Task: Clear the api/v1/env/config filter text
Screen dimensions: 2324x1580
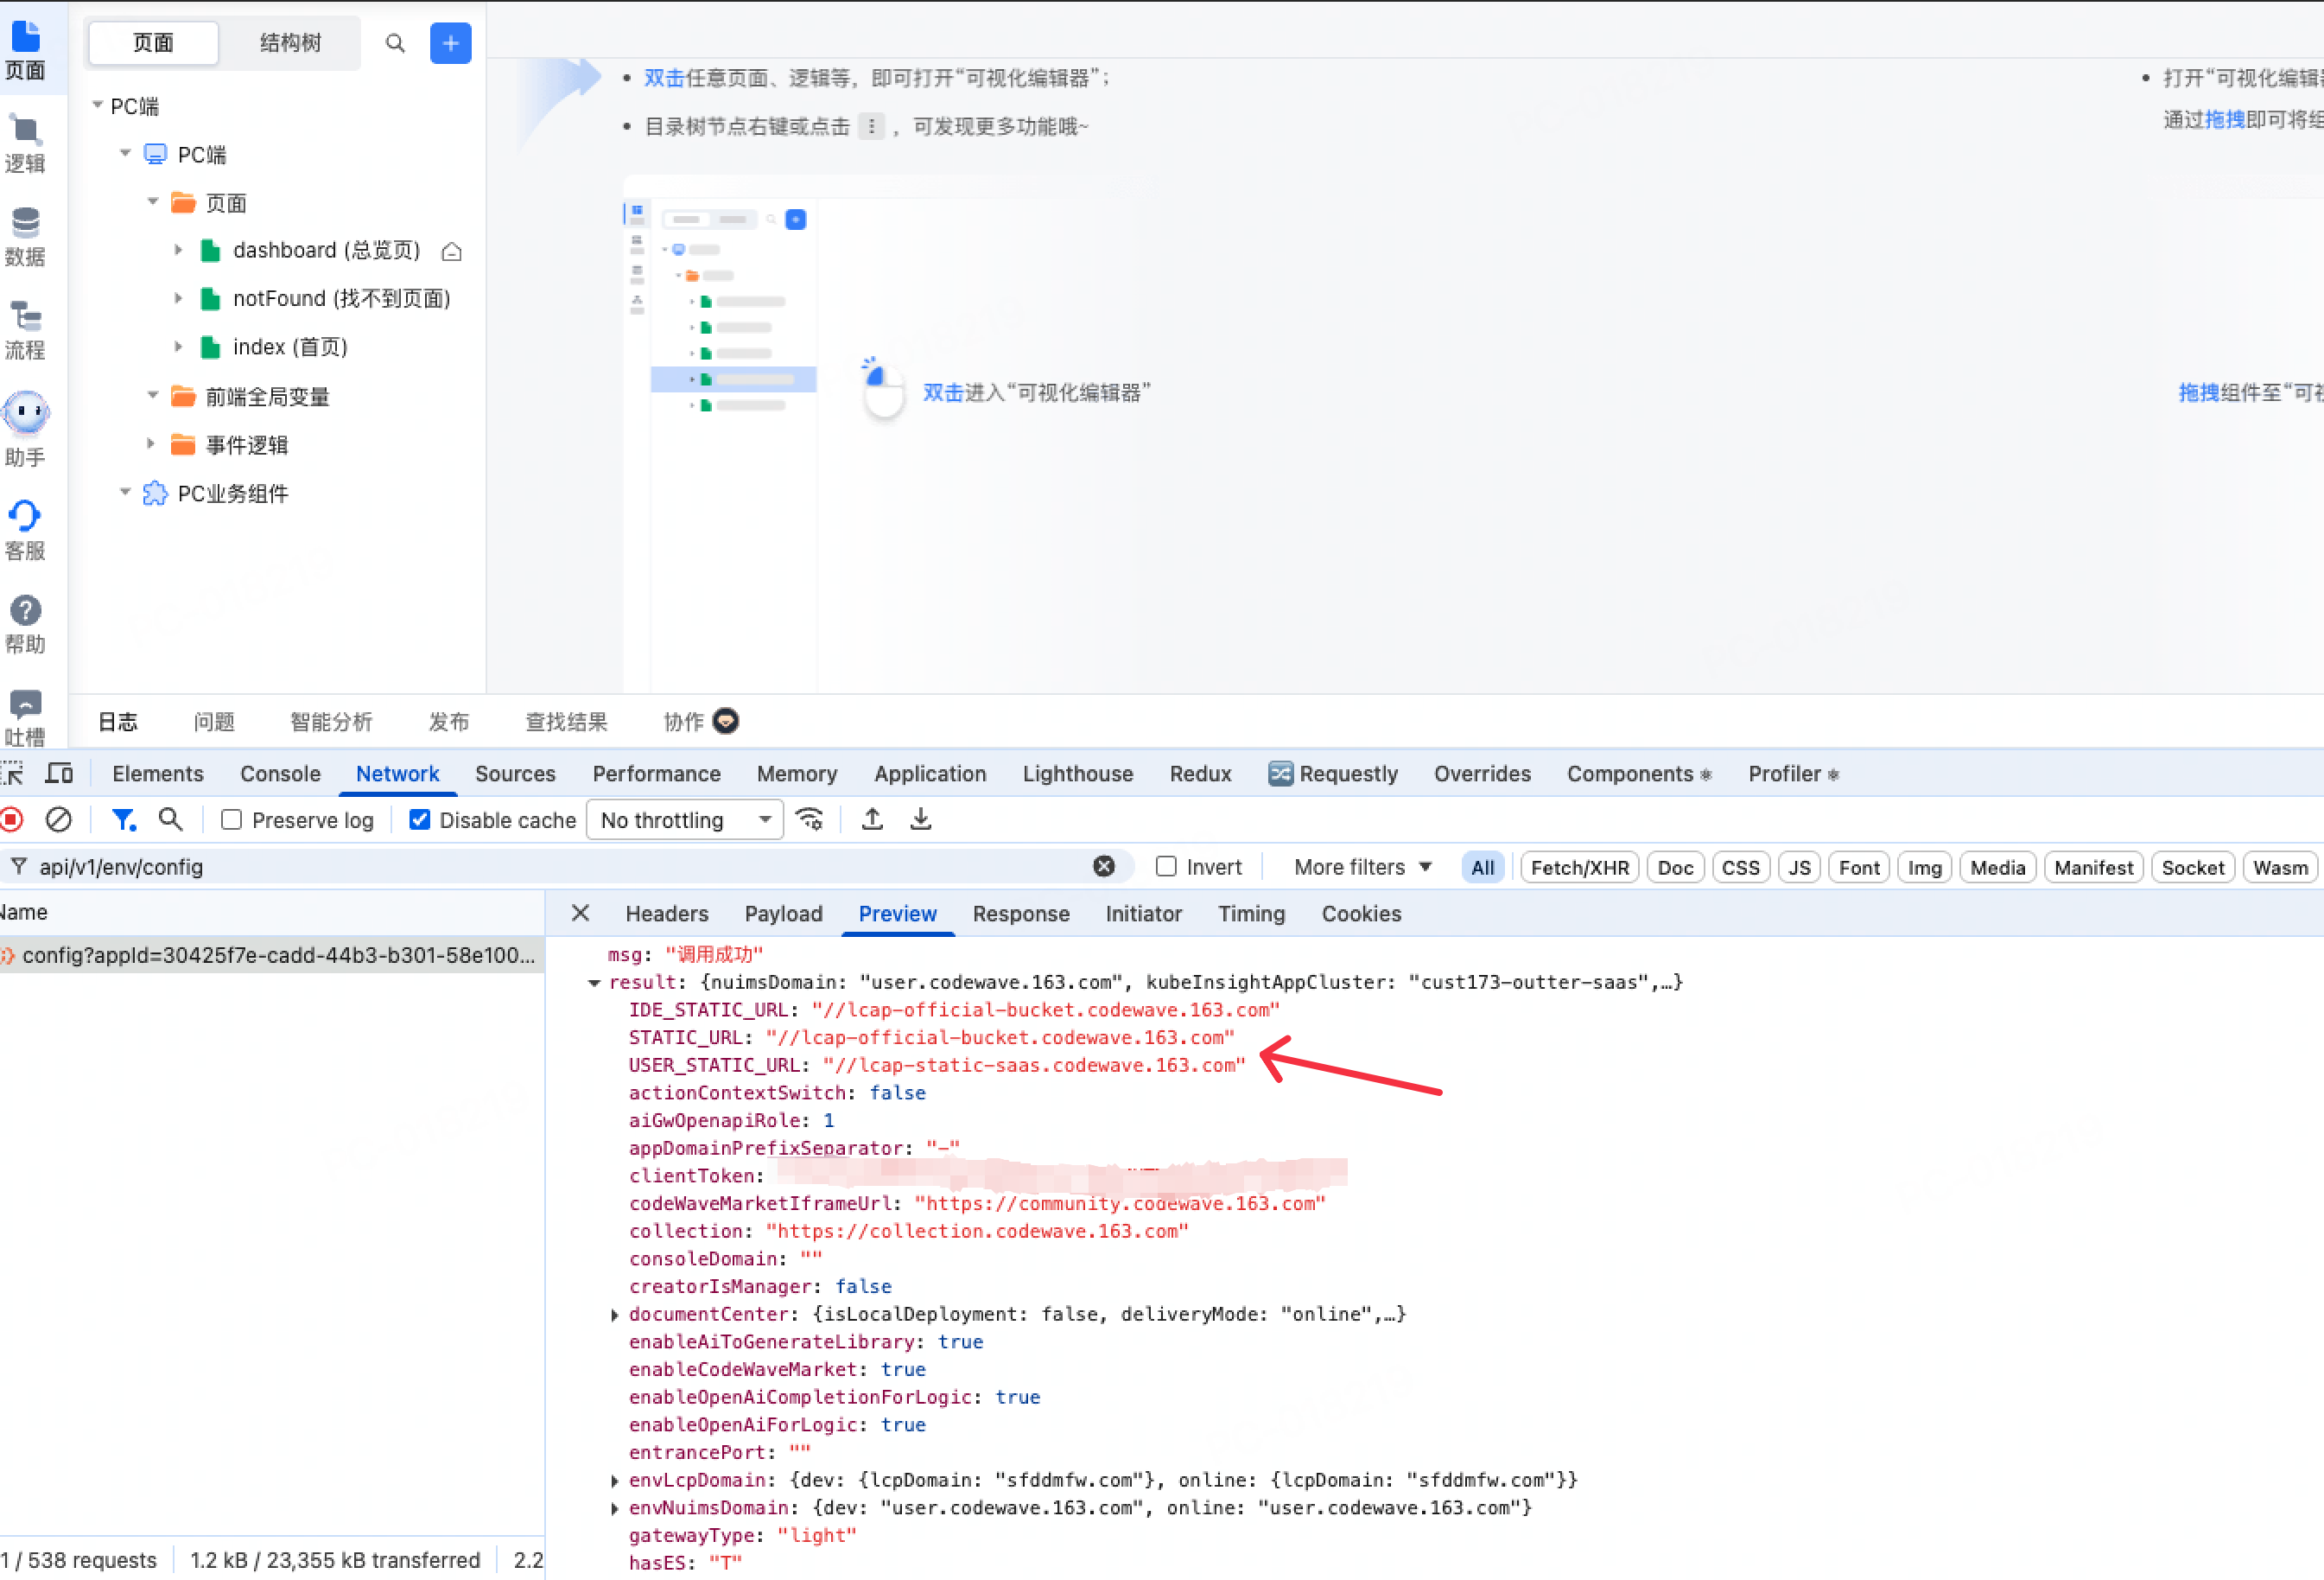Action: point(1103,867)
